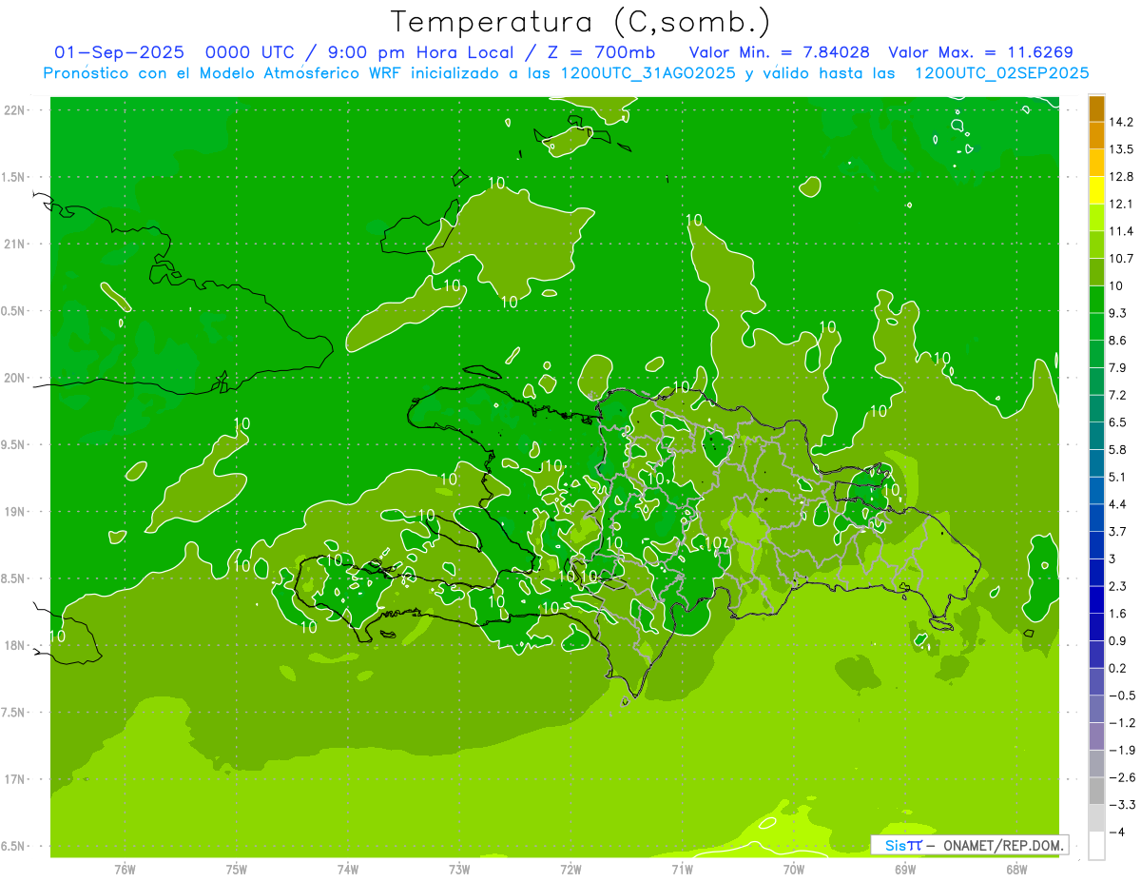Click the "10.7" color bar value
Screen dimensions: 1141x882
(1122, 259)
